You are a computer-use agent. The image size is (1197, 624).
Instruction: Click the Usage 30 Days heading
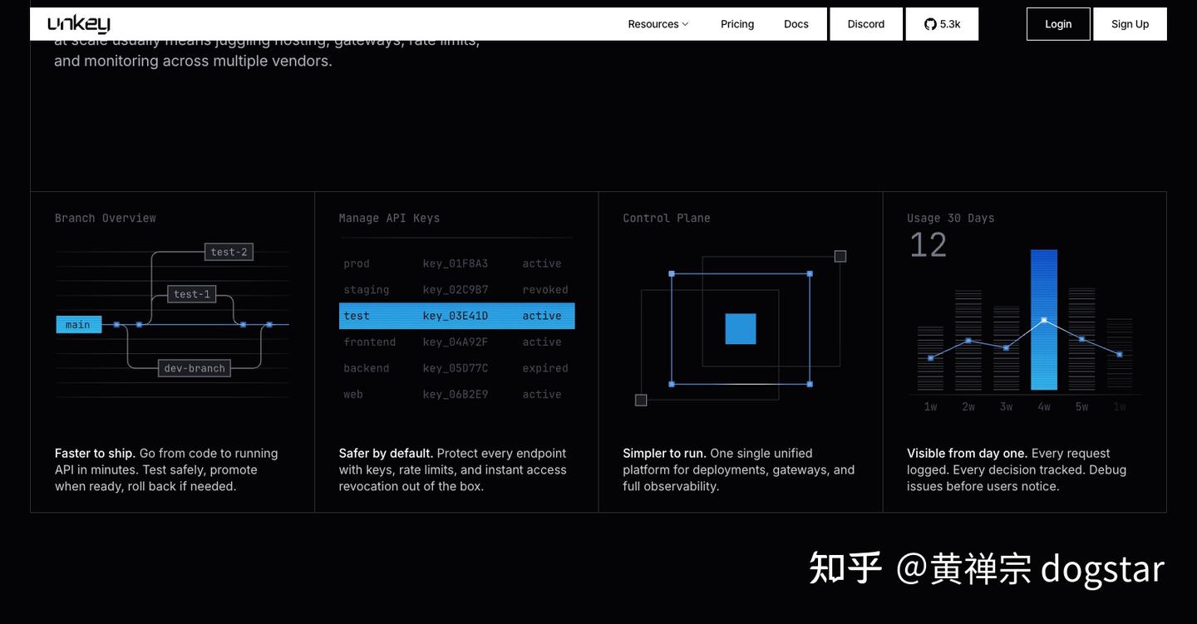tap(951, 218)
